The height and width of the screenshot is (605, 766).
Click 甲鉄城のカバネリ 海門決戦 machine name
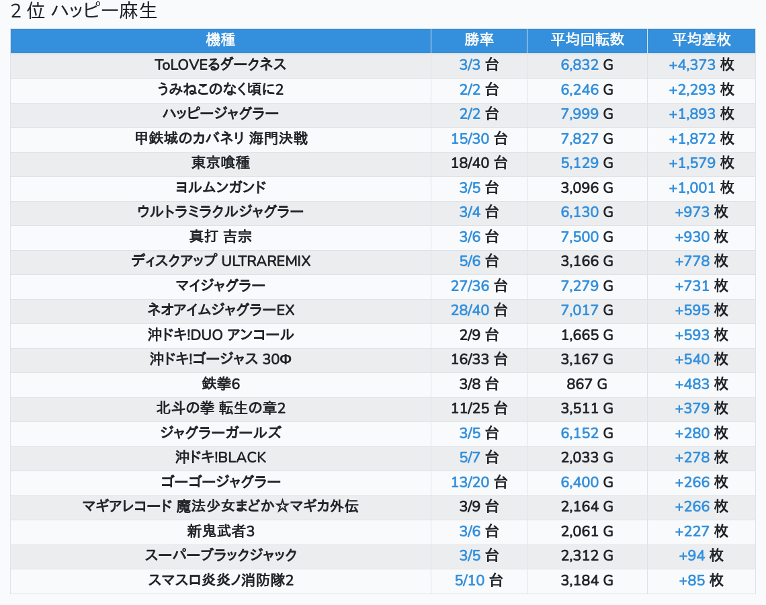(x=220, y=138)
